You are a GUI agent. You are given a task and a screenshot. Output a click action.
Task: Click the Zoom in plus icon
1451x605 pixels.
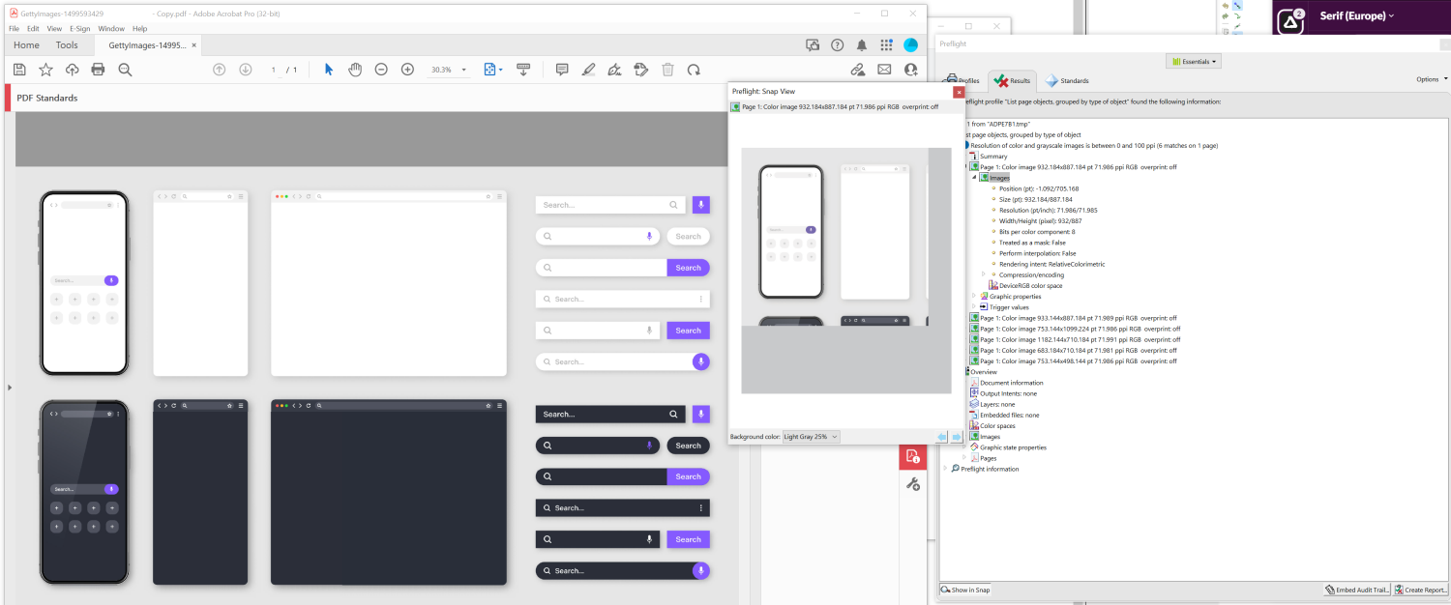point(407,70)
